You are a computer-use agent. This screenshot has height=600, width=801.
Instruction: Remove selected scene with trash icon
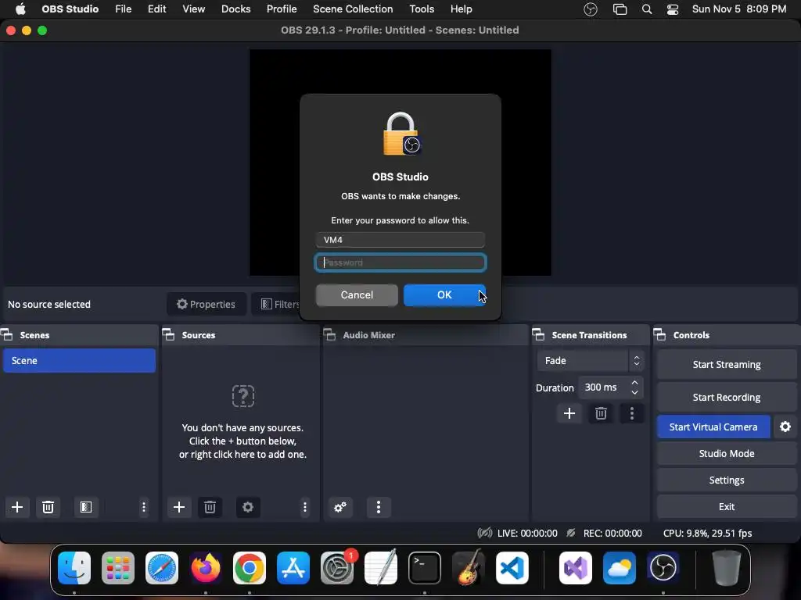(x=48, y=507)
